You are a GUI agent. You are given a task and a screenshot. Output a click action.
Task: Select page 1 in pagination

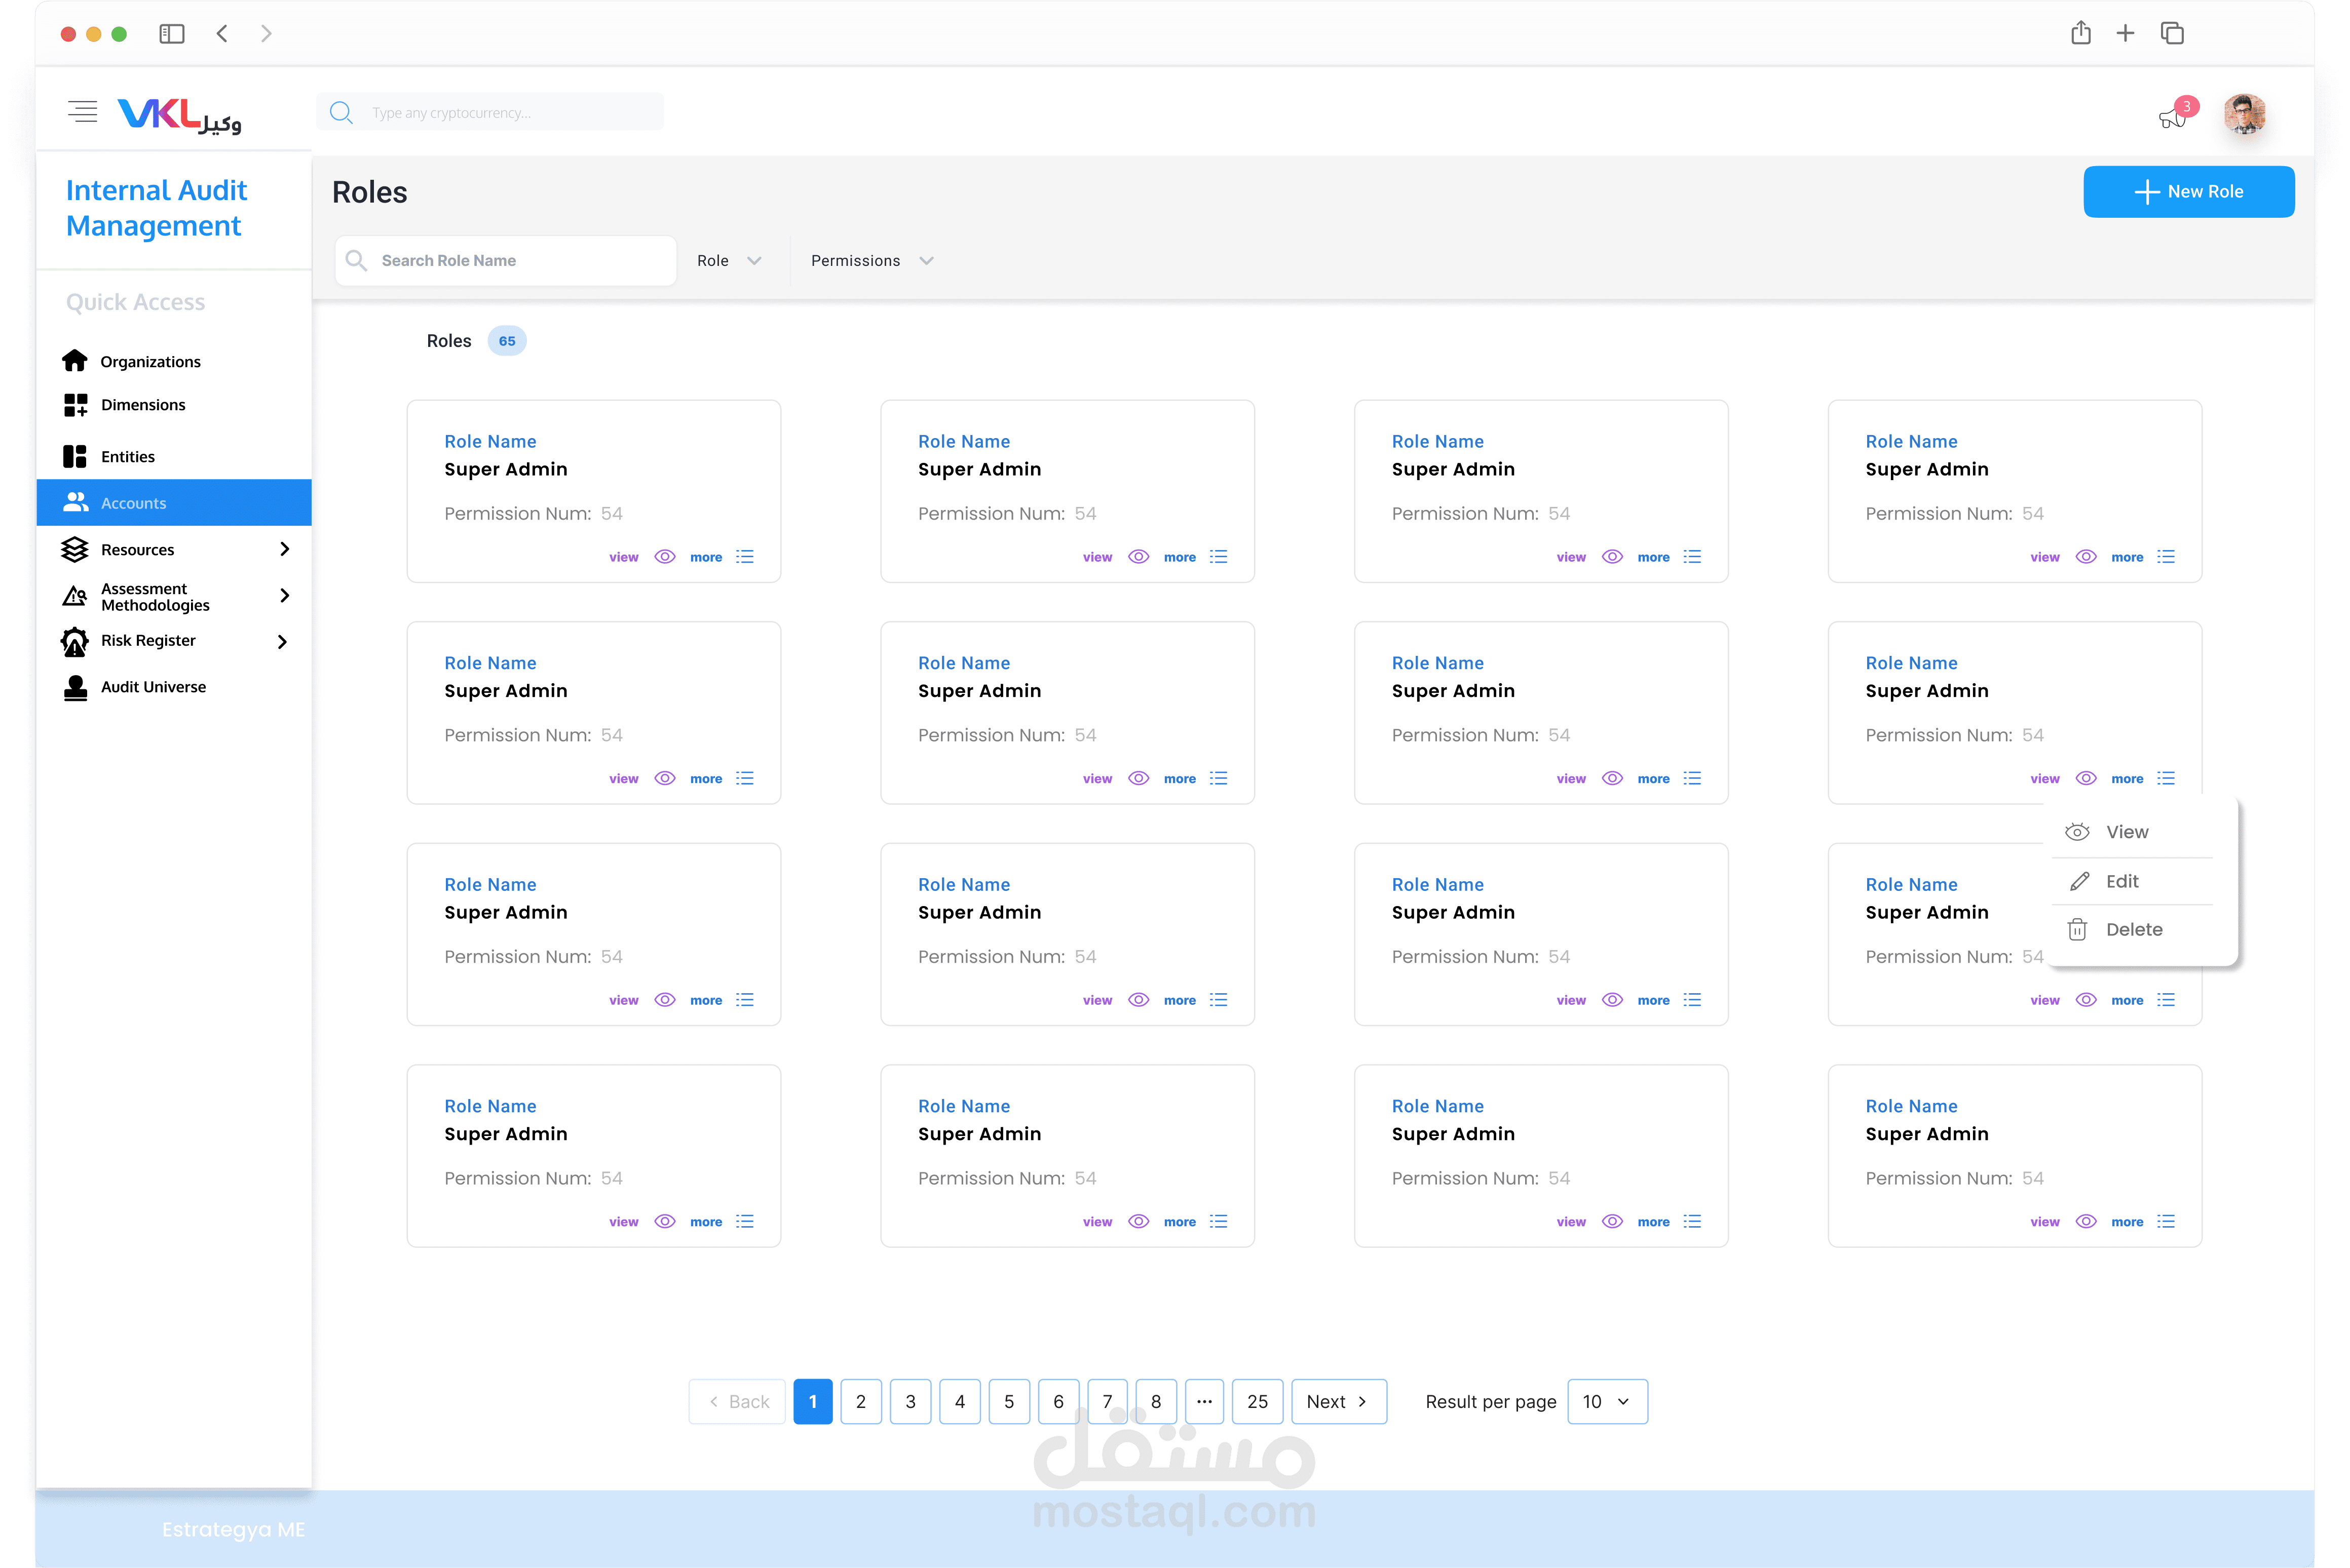(x=812, y=1401)
